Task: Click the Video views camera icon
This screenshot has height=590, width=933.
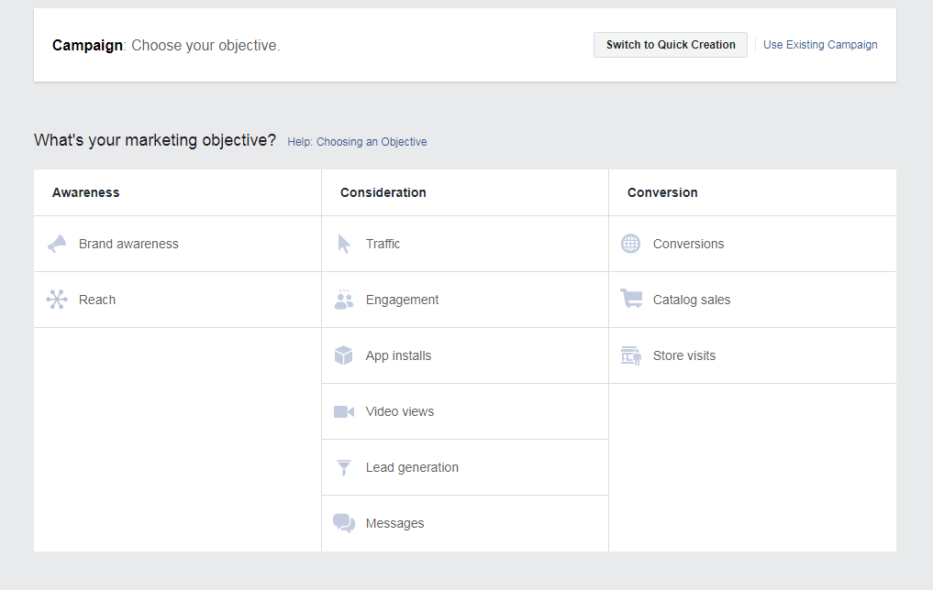Action: 344,411
